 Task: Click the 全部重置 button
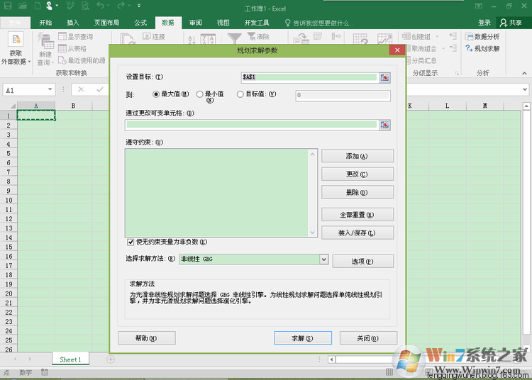358,215
